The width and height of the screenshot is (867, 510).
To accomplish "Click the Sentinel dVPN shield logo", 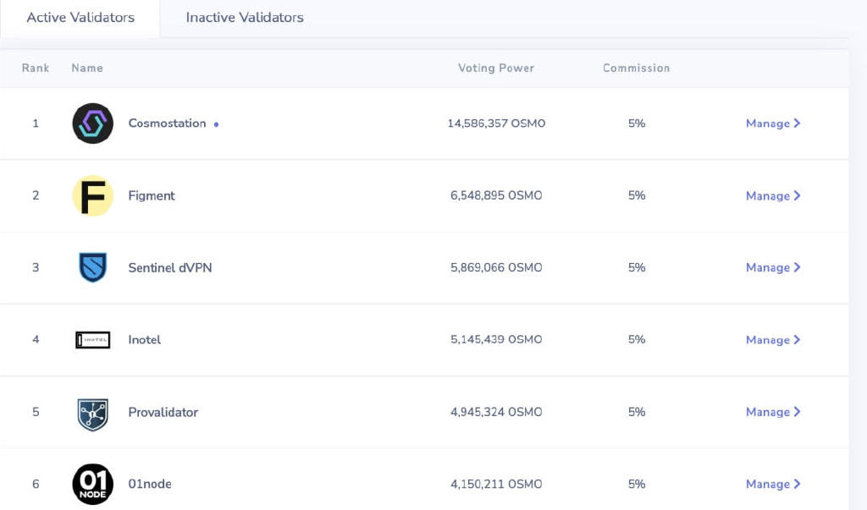I will 93,267.
